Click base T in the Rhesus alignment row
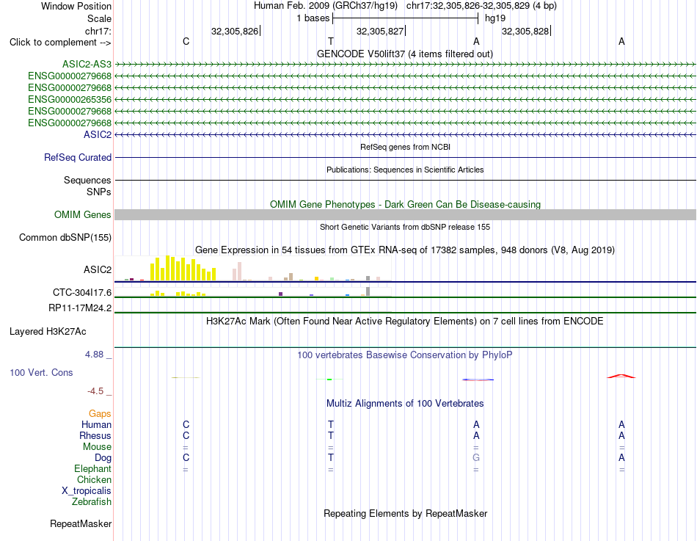Screen dimensions: 697x541 tap(331, 436)
